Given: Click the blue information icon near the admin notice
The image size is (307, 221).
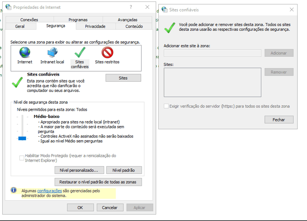Looking at the screenshot, I should click(14, 190).
